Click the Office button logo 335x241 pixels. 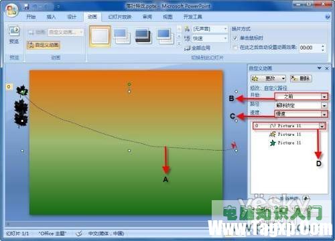[11, 10]
